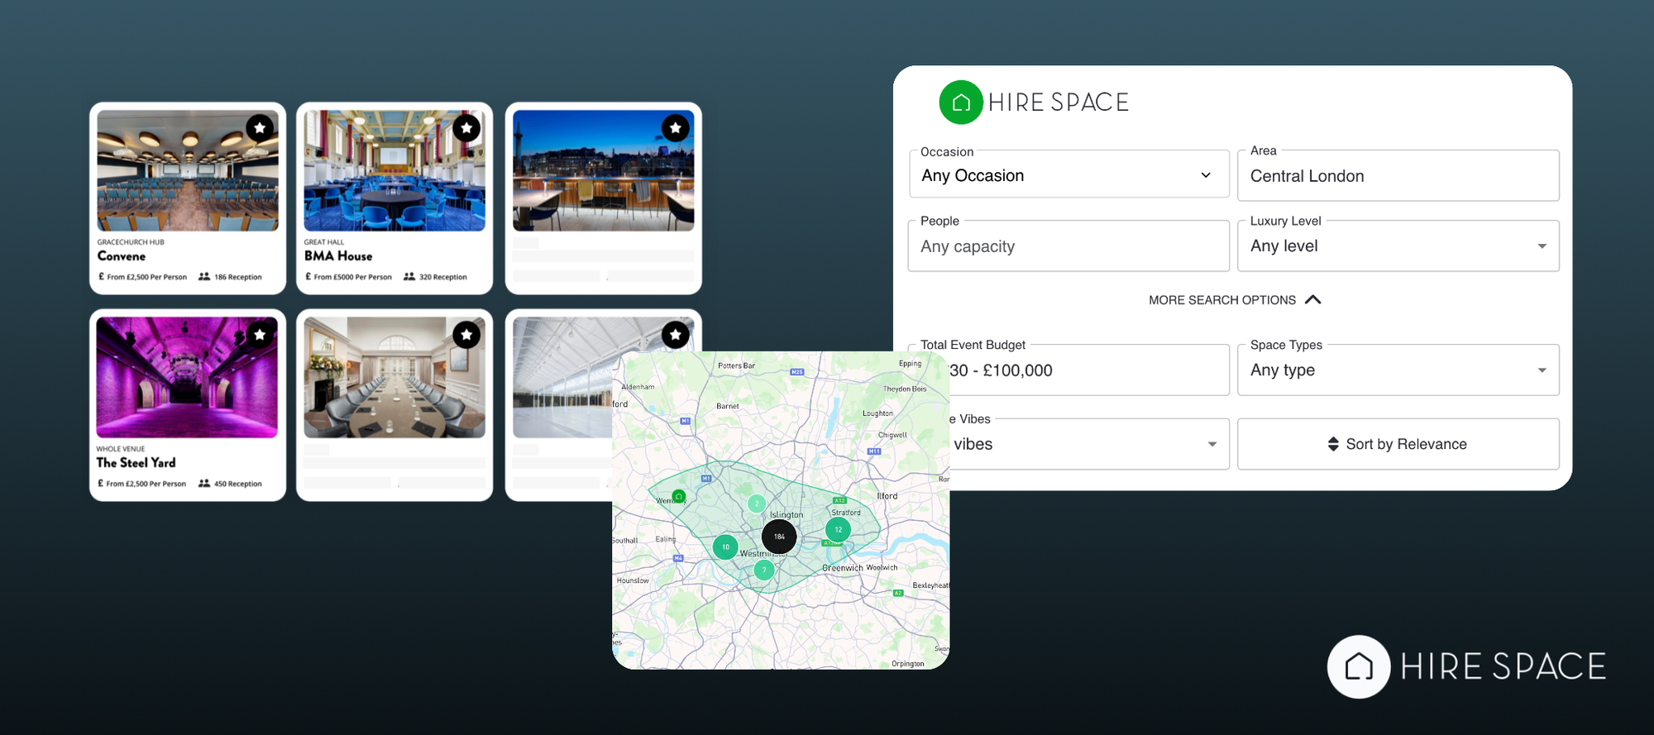This screenshot has height=735, width=1654.
Task: Click star icon on BMA House card
Action: tap(466, 128)
